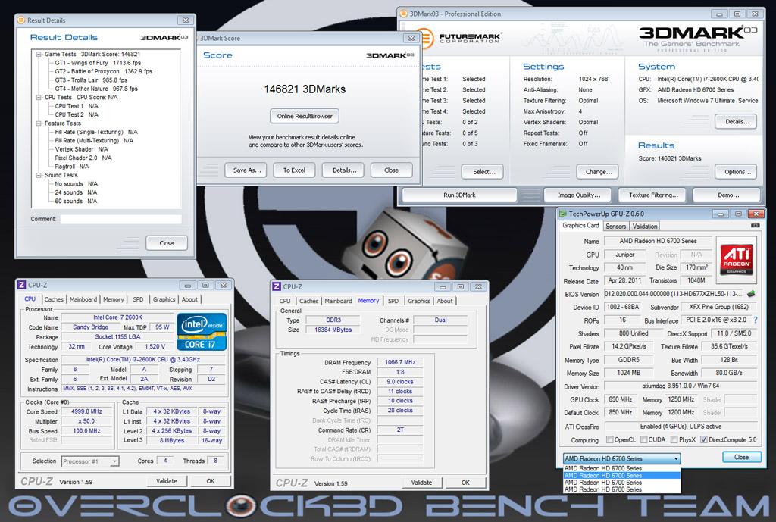Click the Intel Core i7 logo in CPU-Z
This screenshot has width=776, height=522.
point(202,332)
